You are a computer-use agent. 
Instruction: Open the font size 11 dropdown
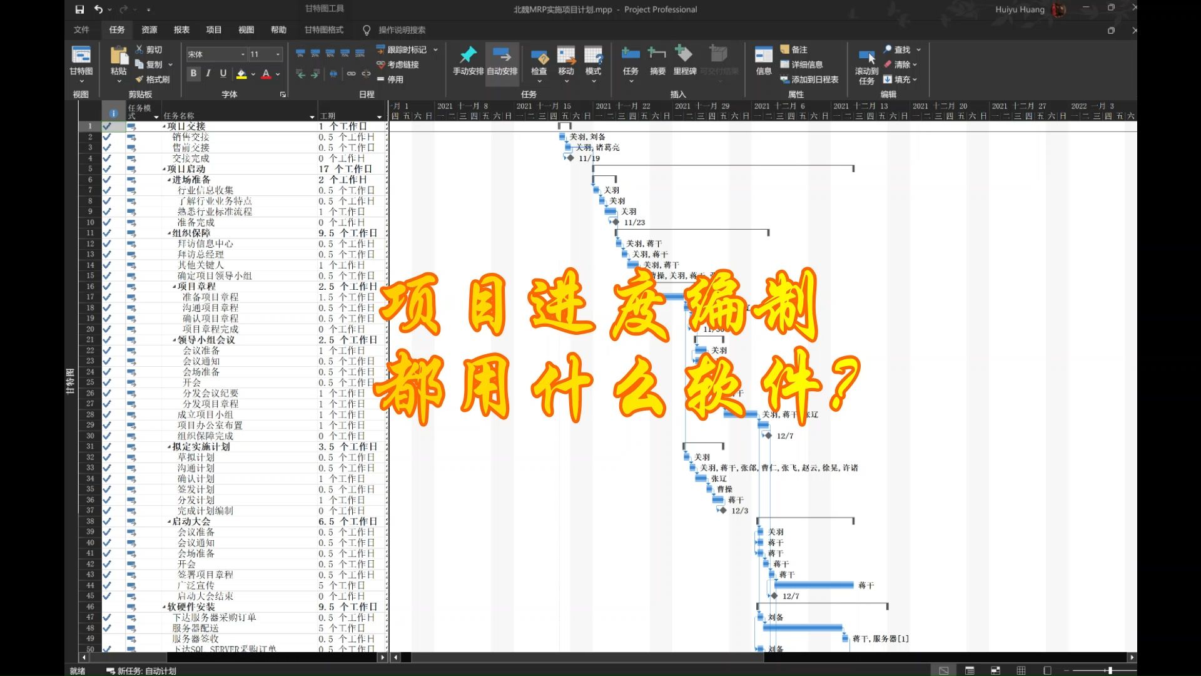278,54
